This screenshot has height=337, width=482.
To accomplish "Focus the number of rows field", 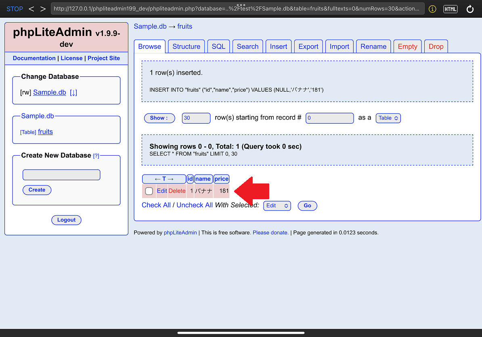I will pyautogui.click(x=196, y=118).
